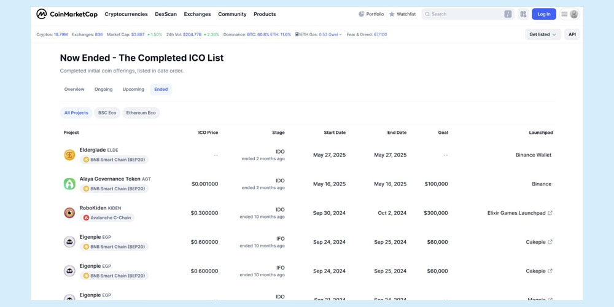Click the slash shortcut badge in search

[x=508, y=14]
